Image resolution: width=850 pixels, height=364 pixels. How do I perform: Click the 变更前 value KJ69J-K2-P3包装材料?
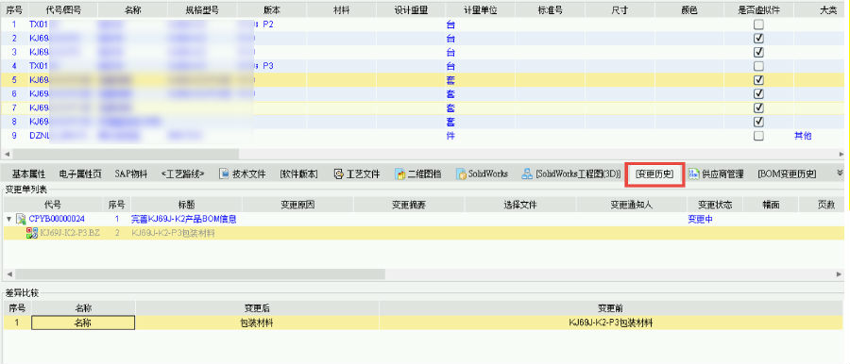coord(611,323)
